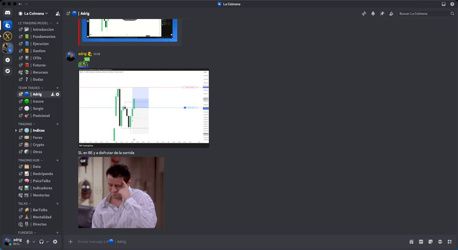Open microphone input options chevron
Viewport: 458px width, 250px height.
[x=34, y=242]
